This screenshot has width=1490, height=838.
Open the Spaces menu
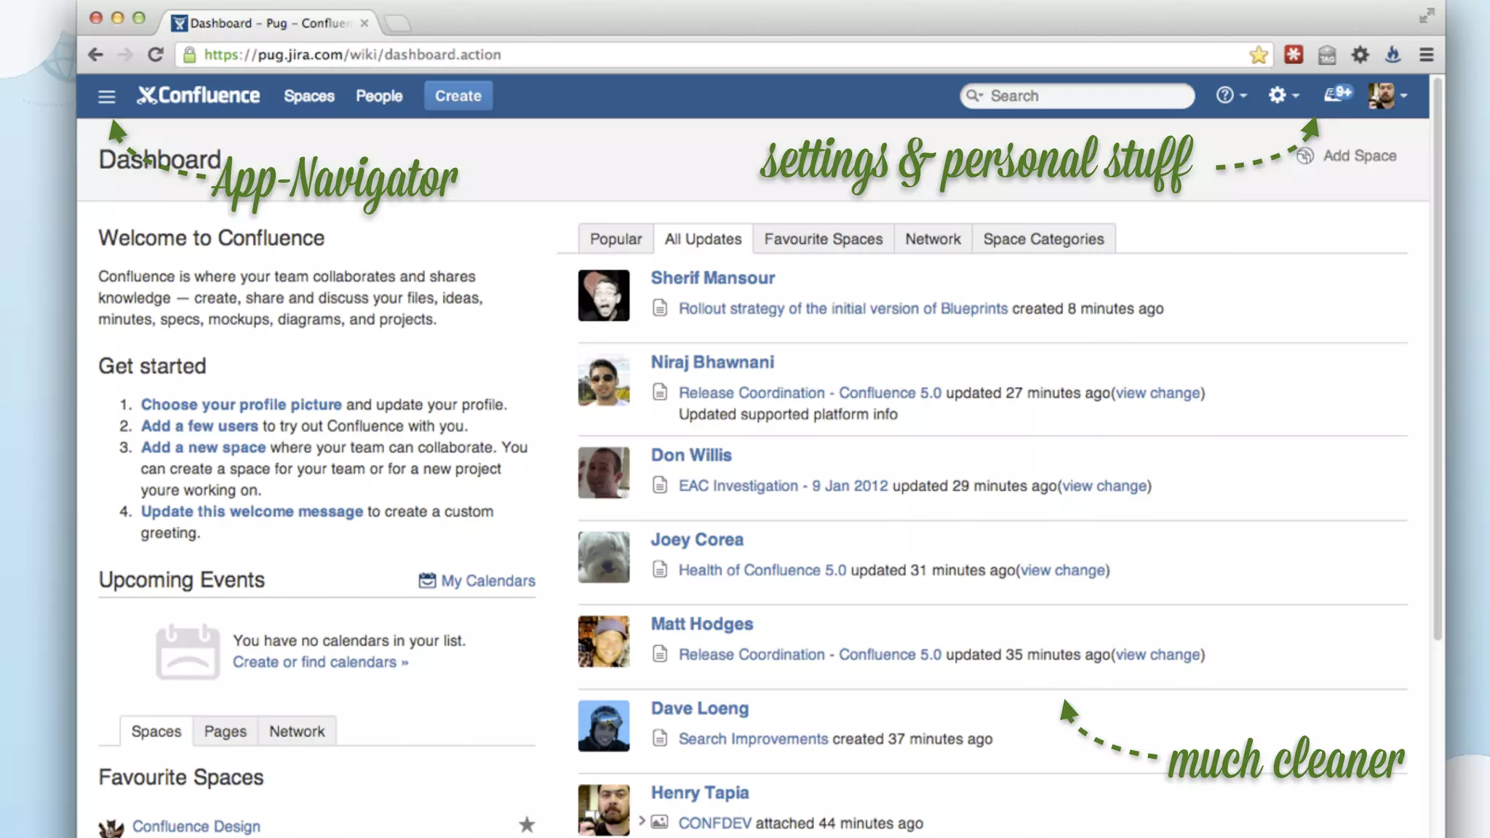309,96
